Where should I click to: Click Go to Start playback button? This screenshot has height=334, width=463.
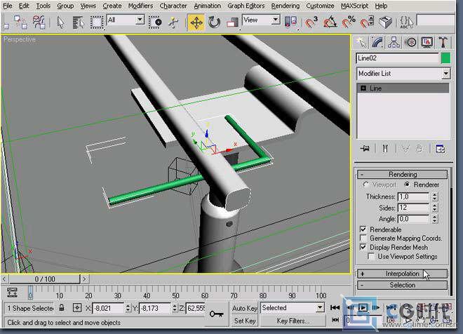coord(335,308)
